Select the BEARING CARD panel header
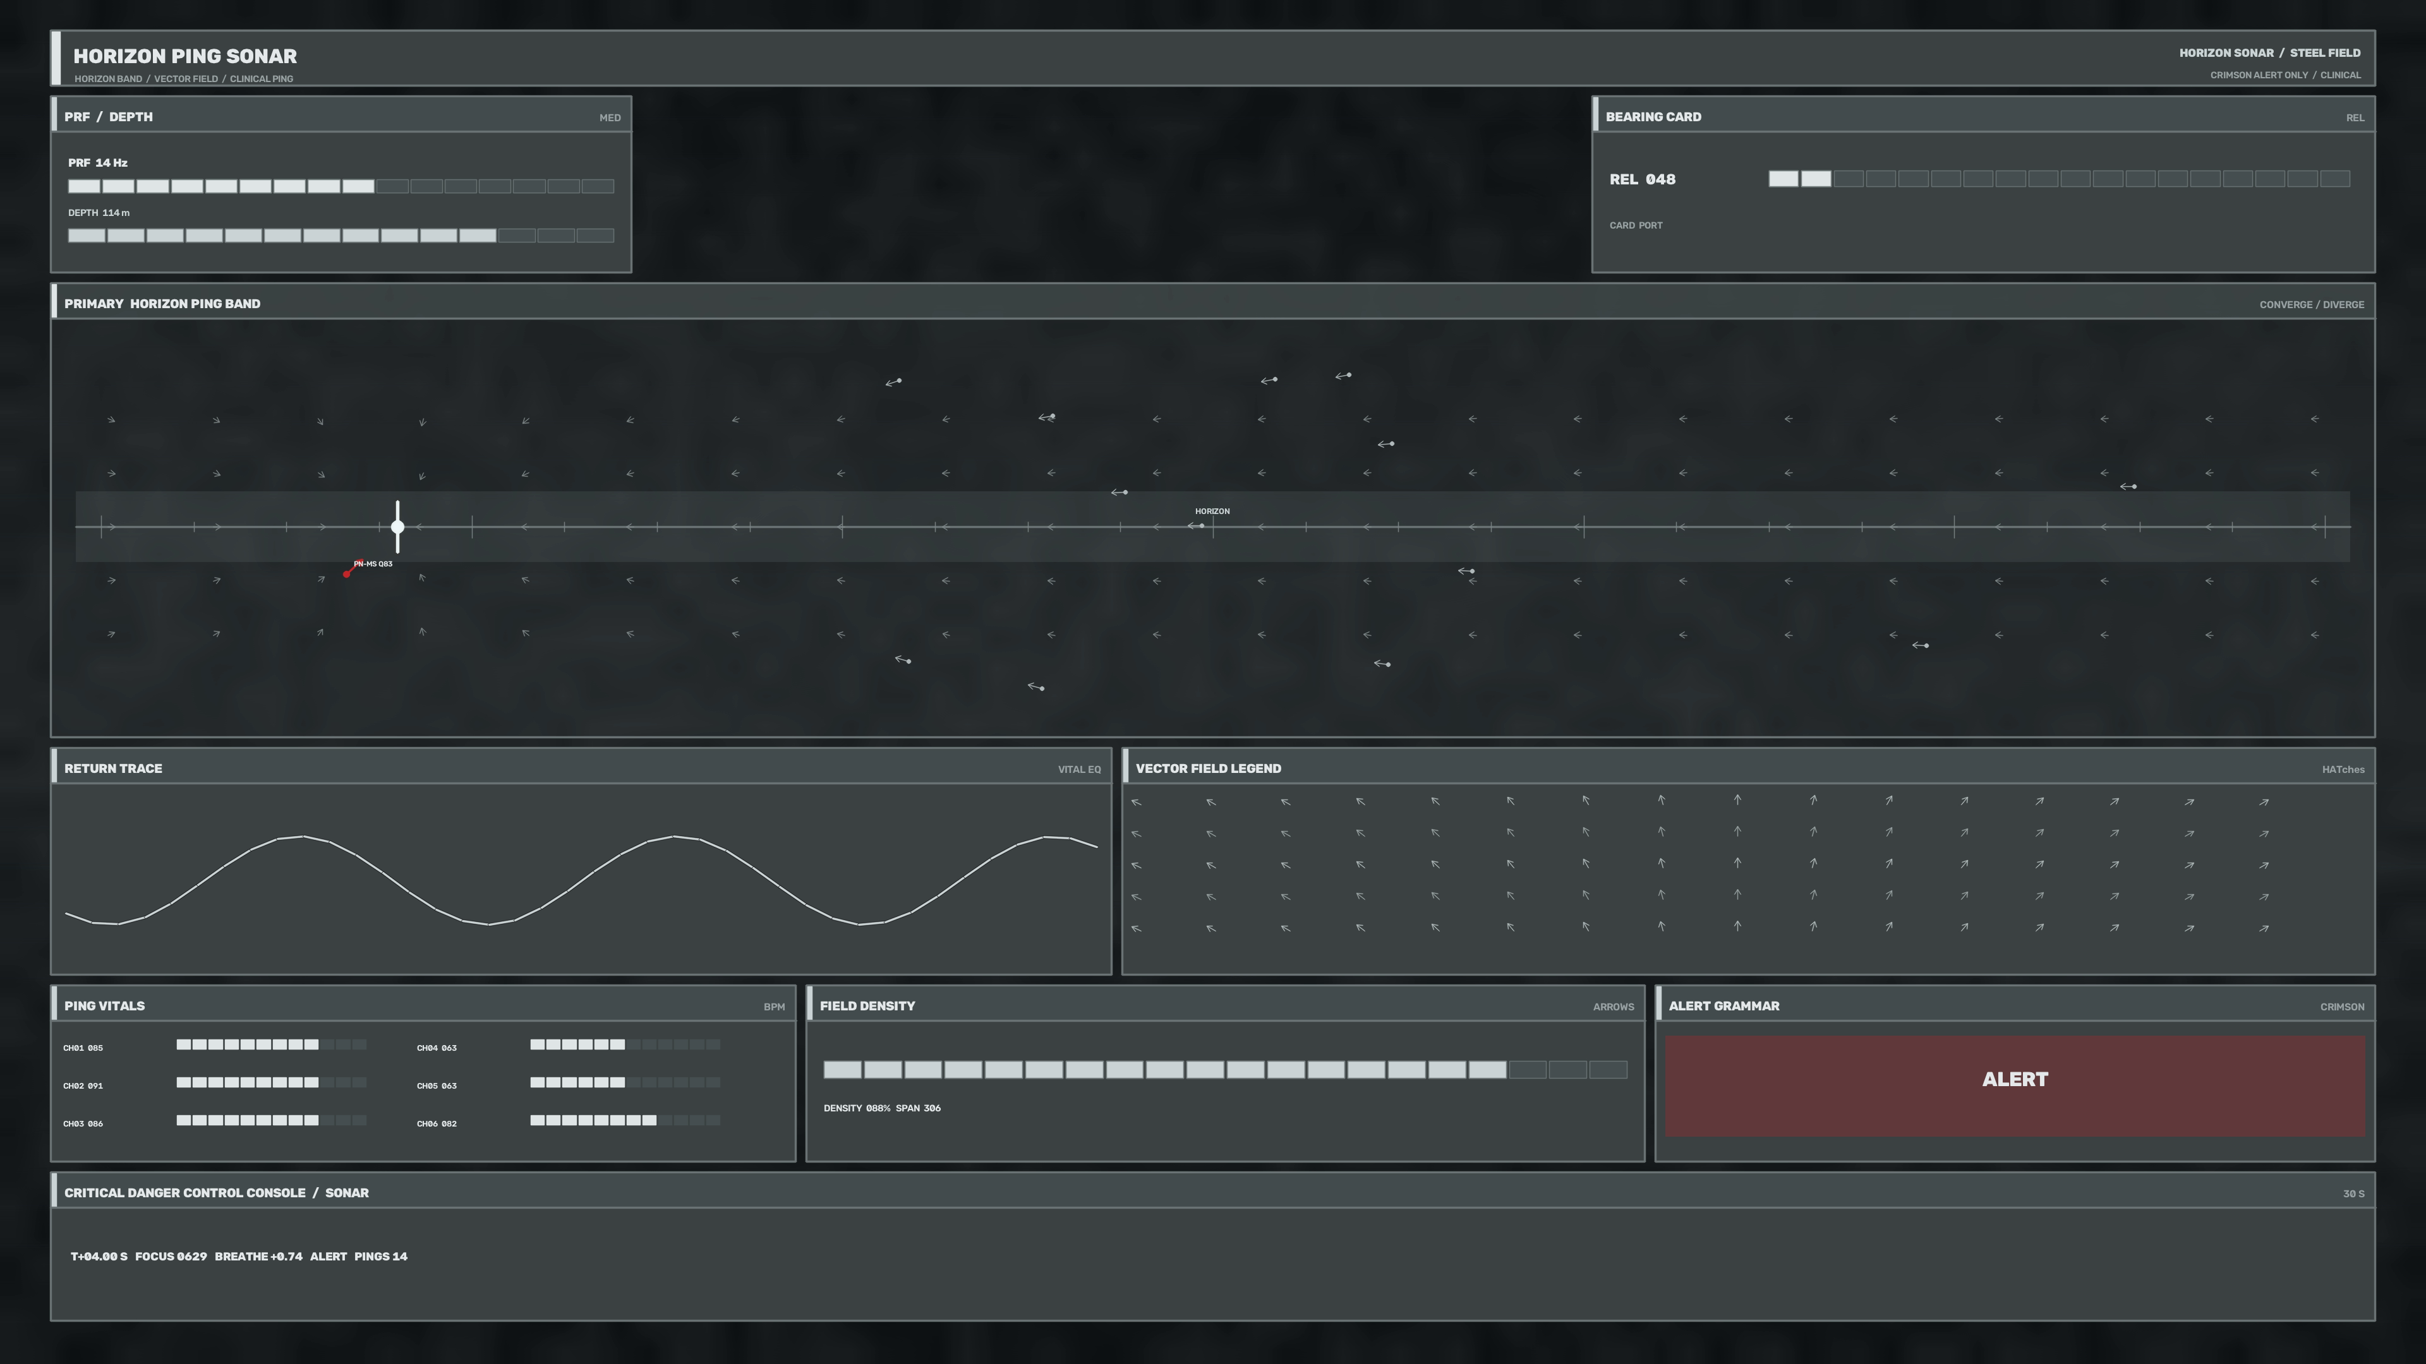 [1983, 115]
